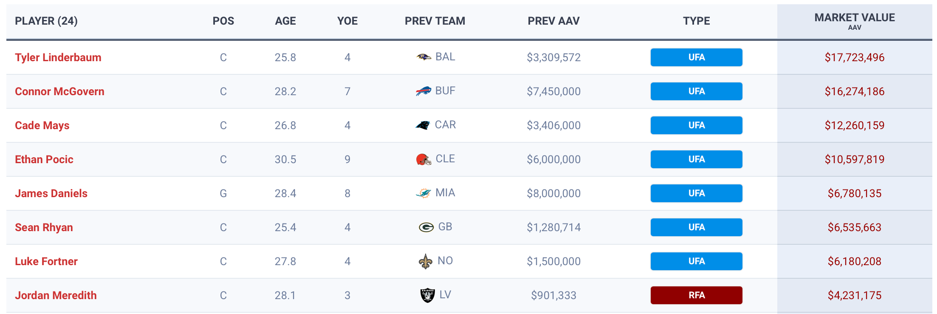Click the POS column header
This screenshot has width=937, height=314.
point(223,21)
